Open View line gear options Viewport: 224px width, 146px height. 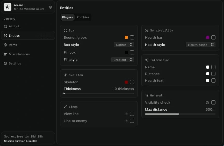126,114
